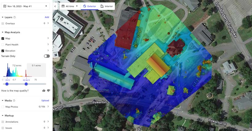The height and width of the screenshot is (131, 252).
Task: Click the Add layers link
Action: pos(47,17)
